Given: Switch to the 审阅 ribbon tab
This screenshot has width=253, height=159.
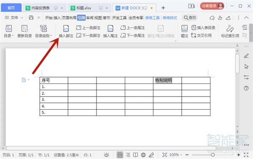Looking at the screenshot, I should click(90, 18).
